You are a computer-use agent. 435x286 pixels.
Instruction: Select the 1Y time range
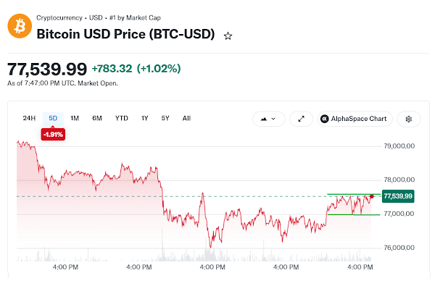pos(144,118)
